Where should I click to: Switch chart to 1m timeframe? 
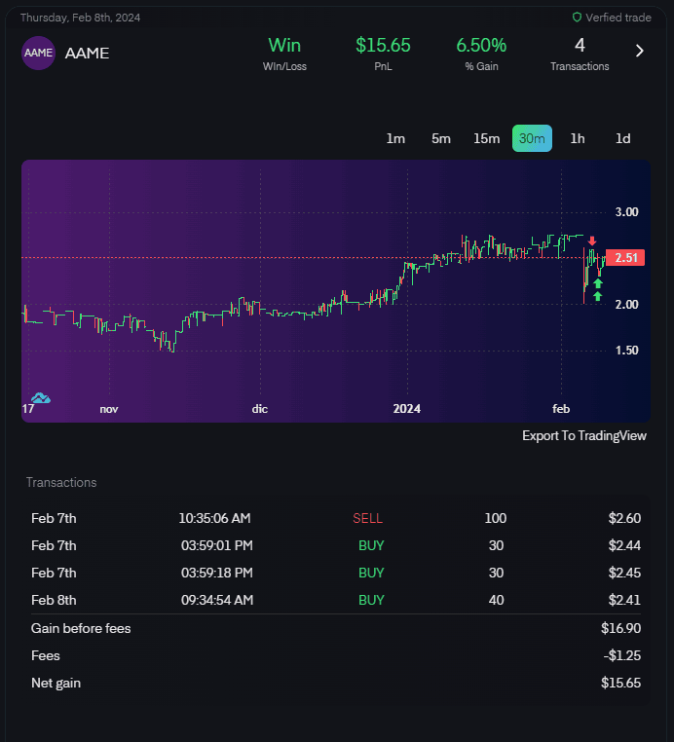click(395, 138)
